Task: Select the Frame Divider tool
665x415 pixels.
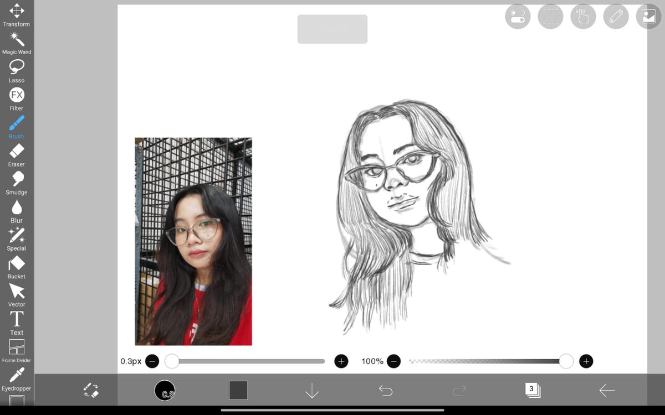Action: (x=17, y=351)
